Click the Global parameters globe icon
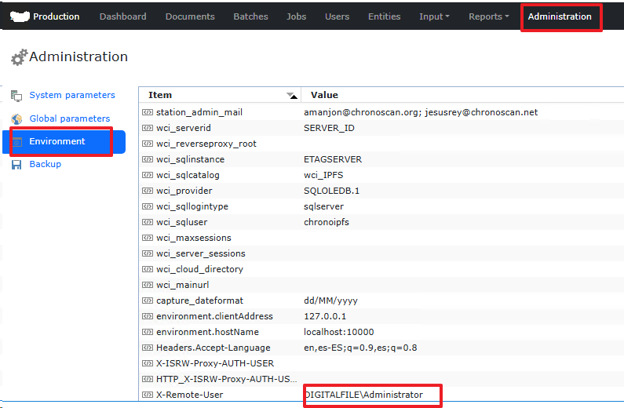Viewport: 624px width, 408px height. pyautogui.click(x=16, y=119)
